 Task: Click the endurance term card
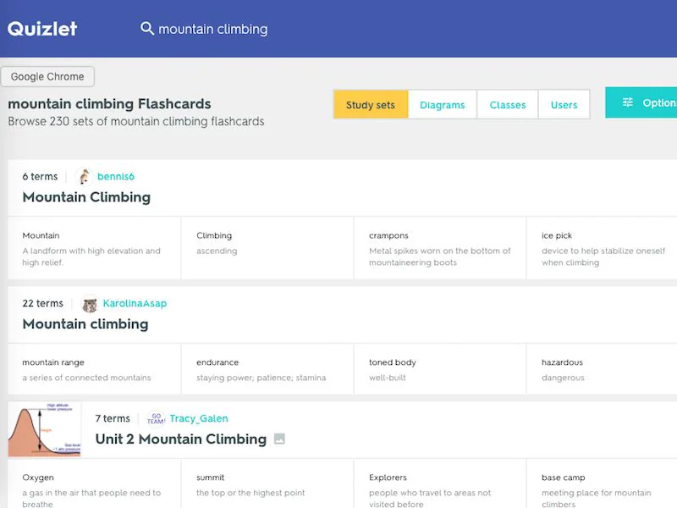pyautogui.click(x=267, y=369)
